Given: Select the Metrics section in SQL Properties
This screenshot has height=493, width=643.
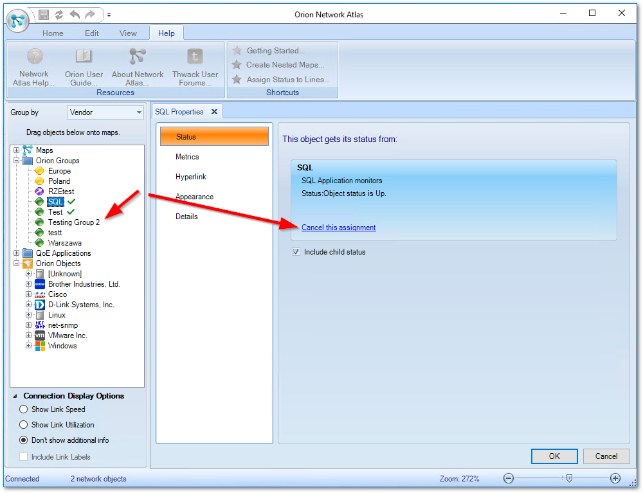Looking at the screenshot, I should (x=187, y=156).
